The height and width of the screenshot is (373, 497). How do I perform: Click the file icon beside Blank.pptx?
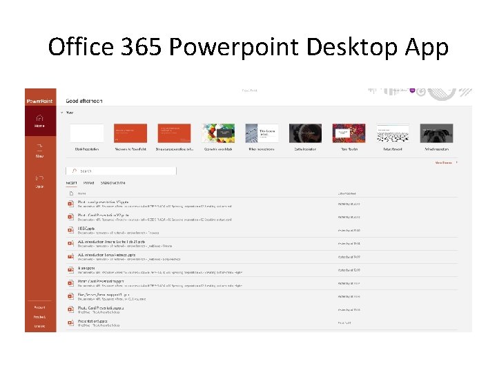[x=70, y=270]
